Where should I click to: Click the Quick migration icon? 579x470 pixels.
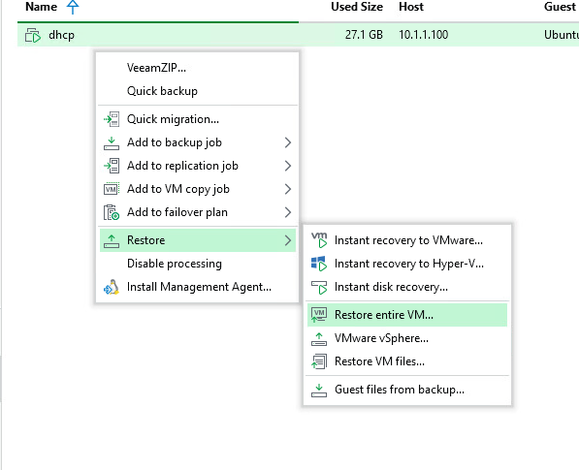(112, 119)
